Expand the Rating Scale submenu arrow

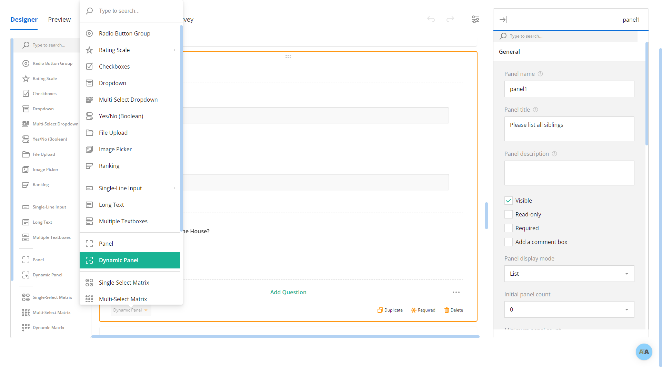click(174, 50)
